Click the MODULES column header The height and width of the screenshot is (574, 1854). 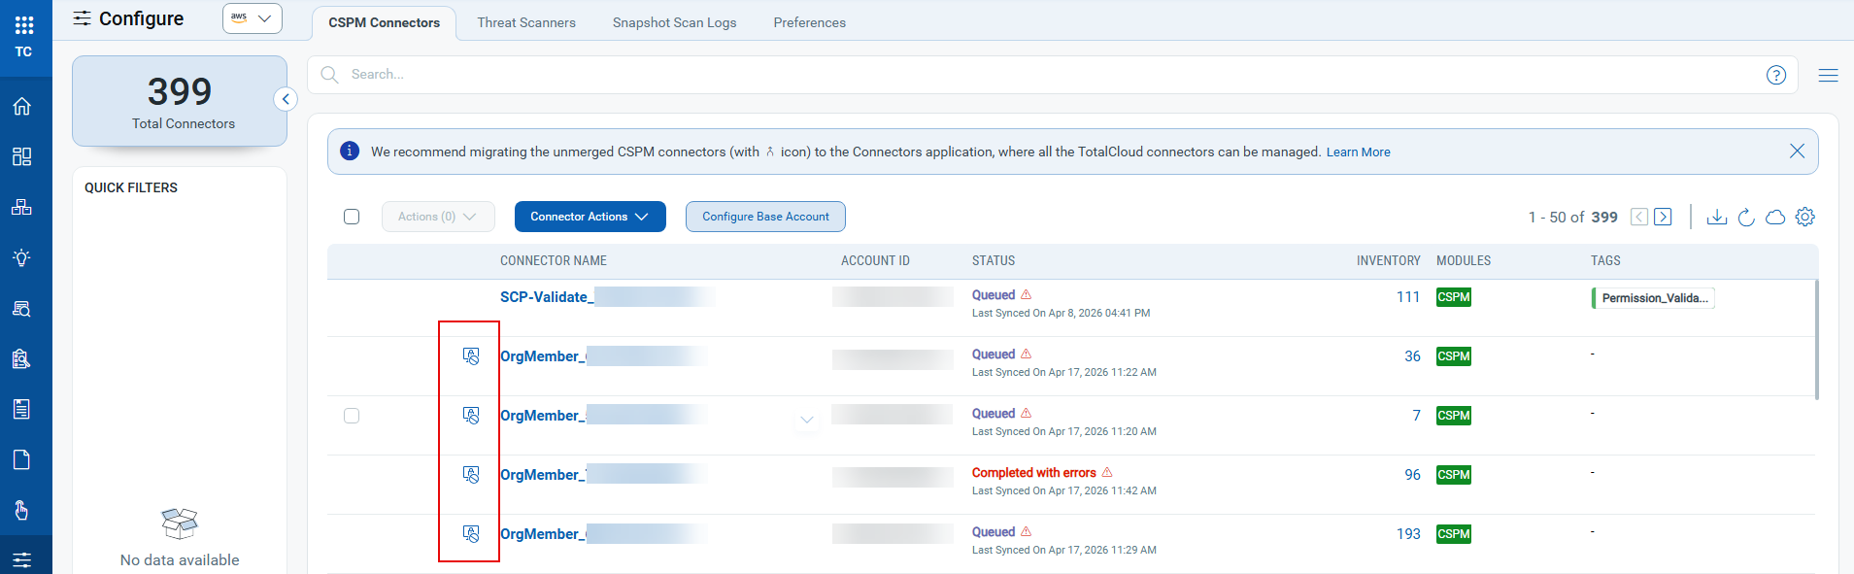1464,261
